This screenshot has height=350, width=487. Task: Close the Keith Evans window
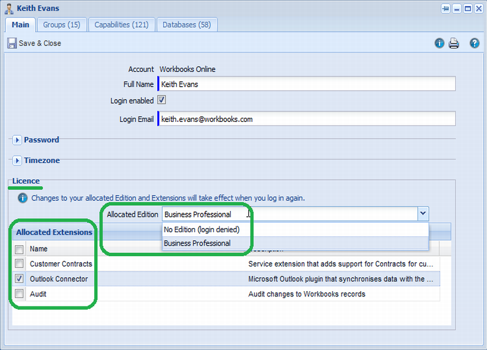click(x=479, y=9)
